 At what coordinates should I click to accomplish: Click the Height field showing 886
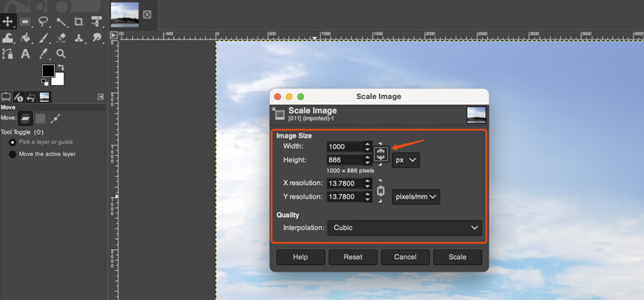345,160
